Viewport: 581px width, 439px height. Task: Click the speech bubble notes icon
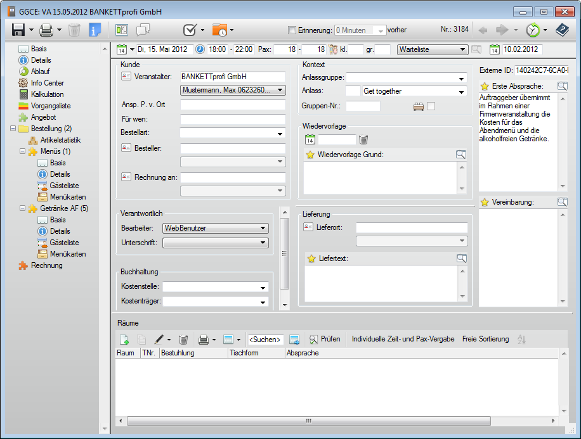143,30
